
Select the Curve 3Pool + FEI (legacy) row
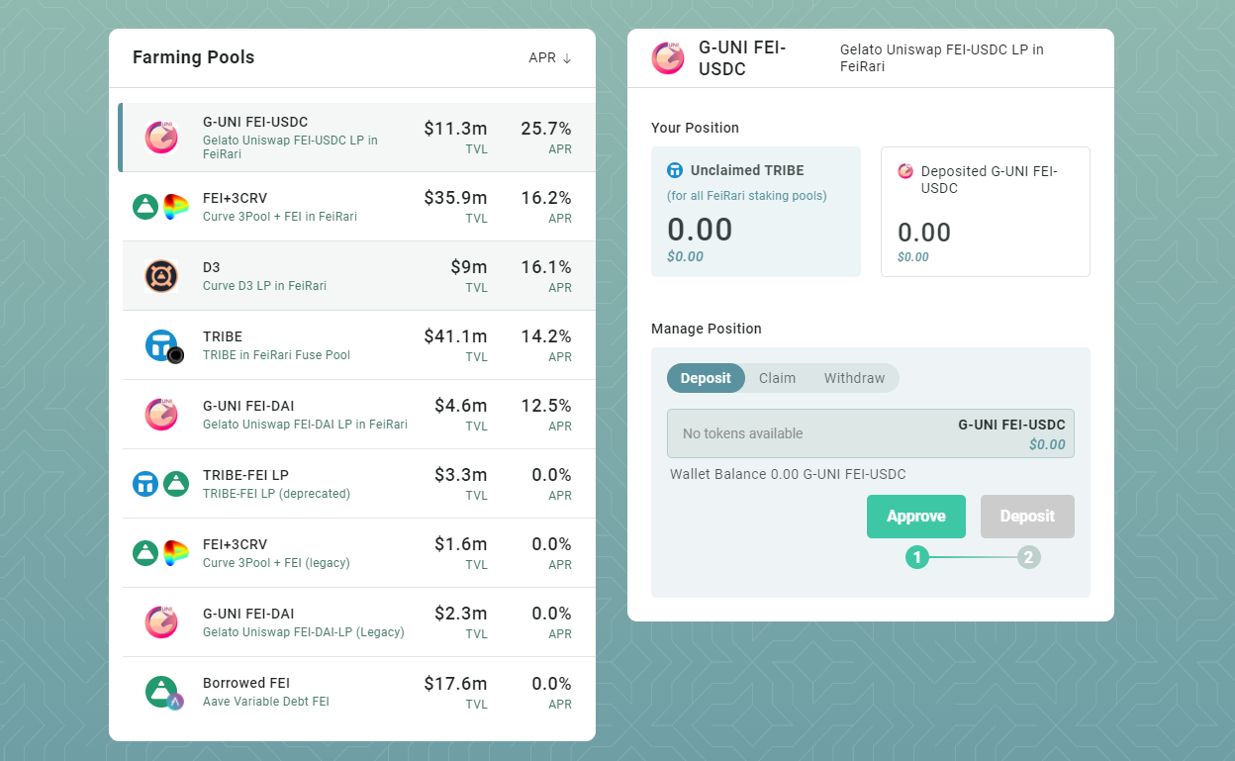click(357, 553)
